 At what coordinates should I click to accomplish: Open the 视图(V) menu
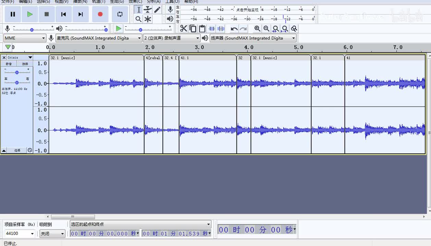[x=61, y=1]
